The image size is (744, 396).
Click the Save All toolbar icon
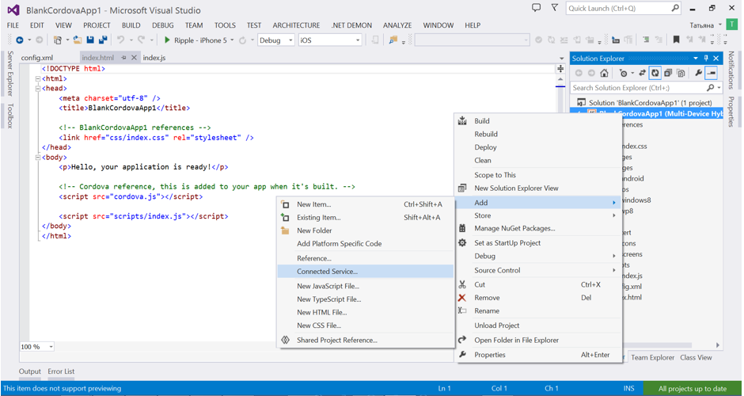point(103,40)
